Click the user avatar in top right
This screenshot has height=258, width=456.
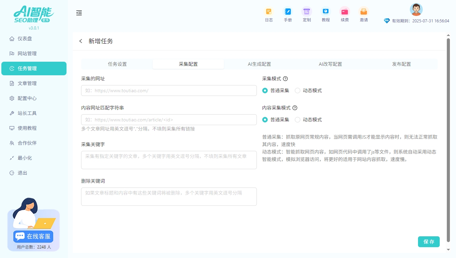click(x=416, y=10)
